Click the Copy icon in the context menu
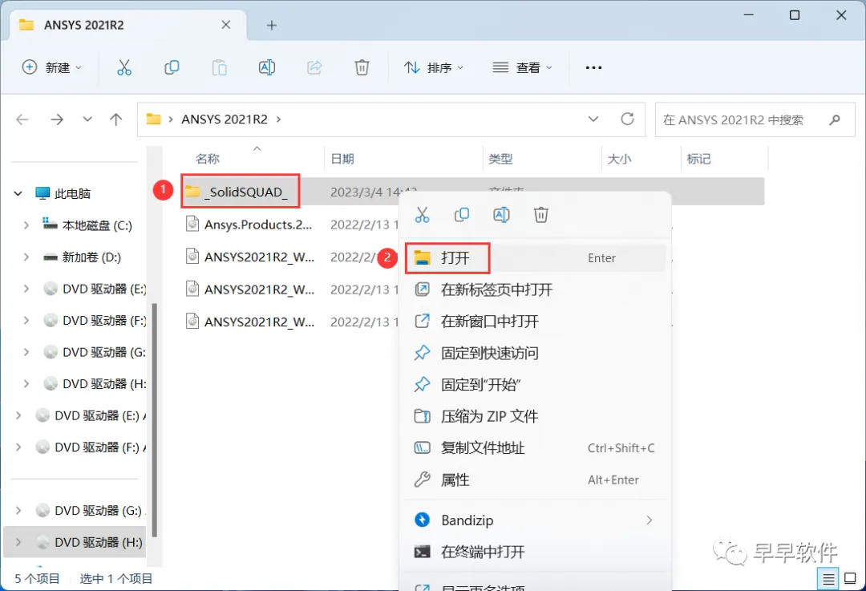Image resolution: width=866 pixels, height=591 pixels. click(x=462, y=215)
